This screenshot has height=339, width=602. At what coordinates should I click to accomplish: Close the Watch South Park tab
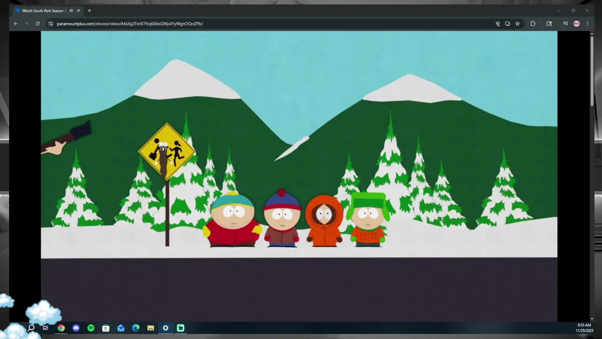[79, 10]
